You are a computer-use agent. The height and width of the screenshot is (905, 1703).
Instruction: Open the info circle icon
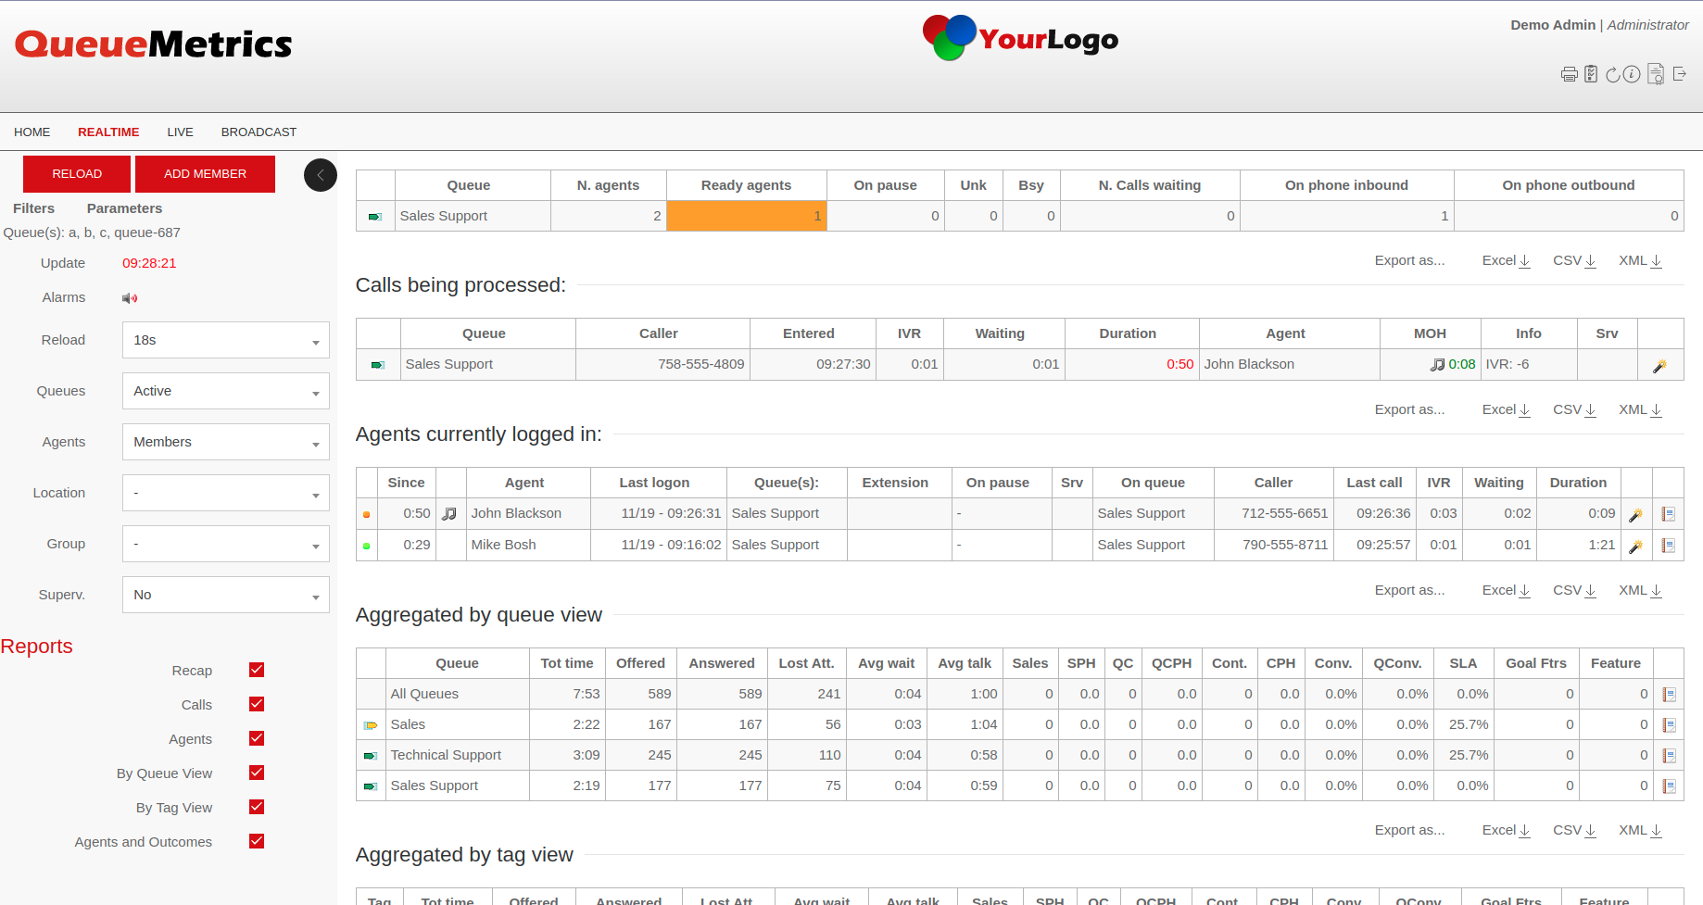[x=1633, y=74]
